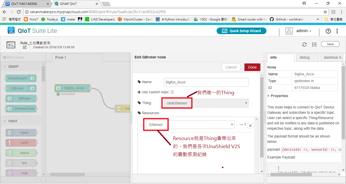The width and height of the screenshot is (346, 184).
Task: Select the link node in the palette
Action: point(21,163)
